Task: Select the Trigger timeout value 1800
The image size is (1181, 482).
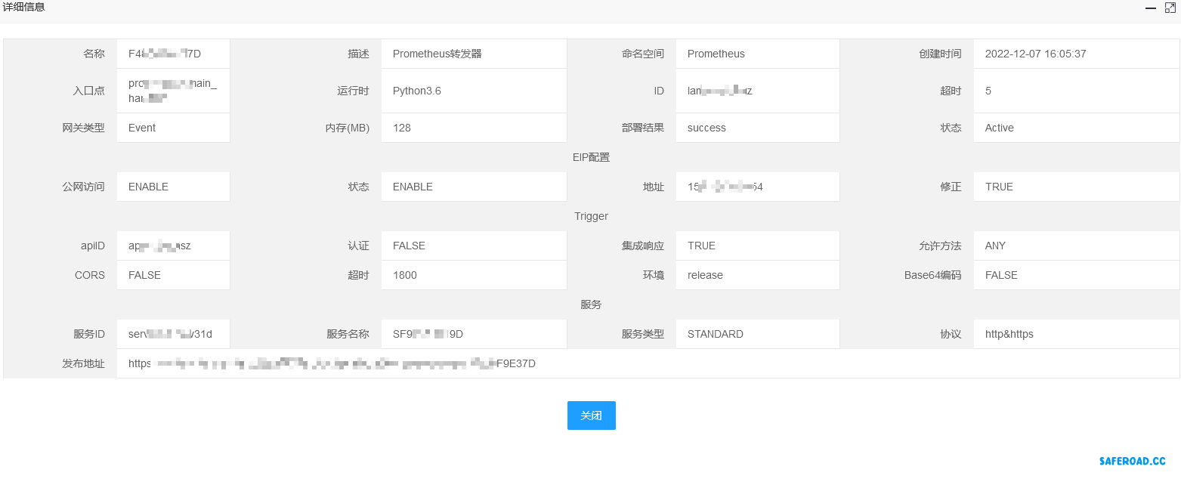Action: click(x=405, y=275)
